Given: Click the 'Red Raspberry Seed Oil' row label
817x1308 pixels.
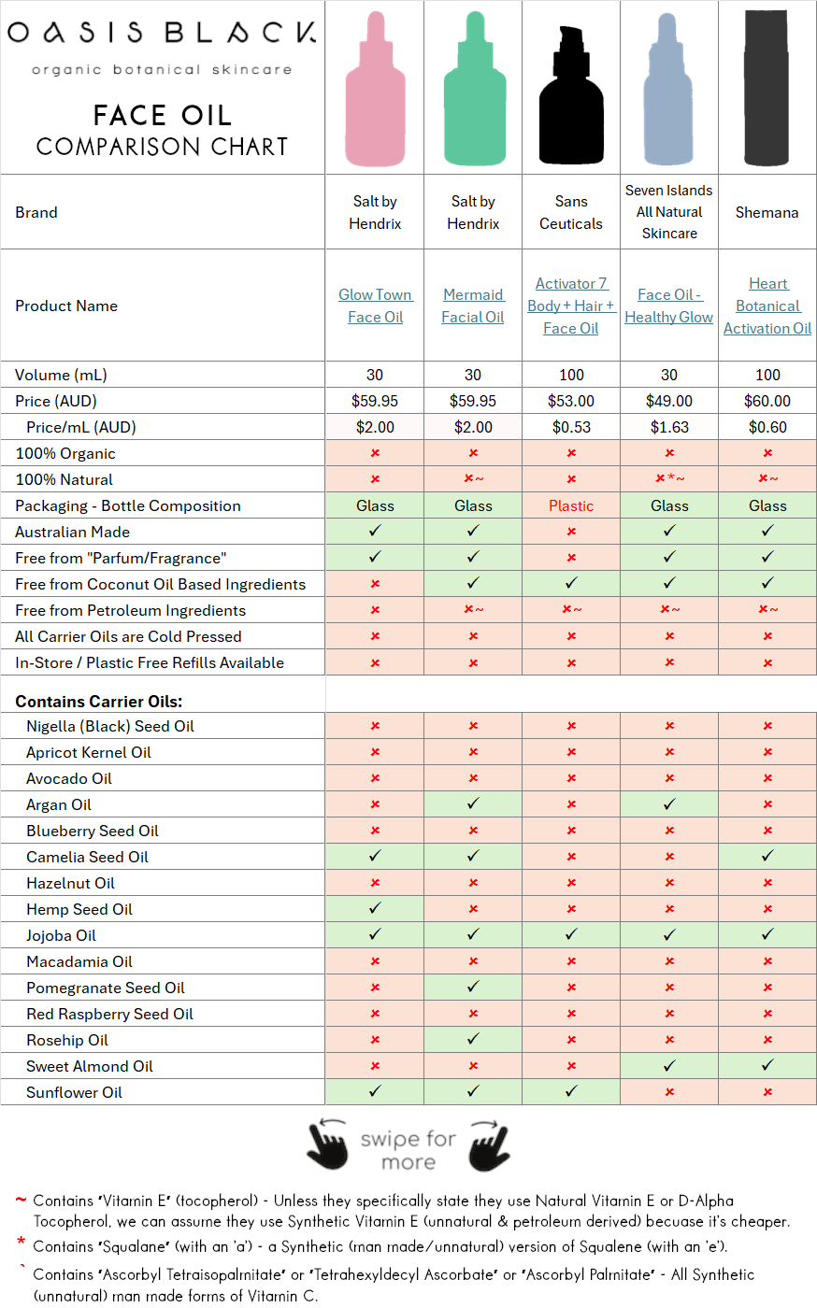Looking at the screenshot, I should click(x=109, y=1014).
